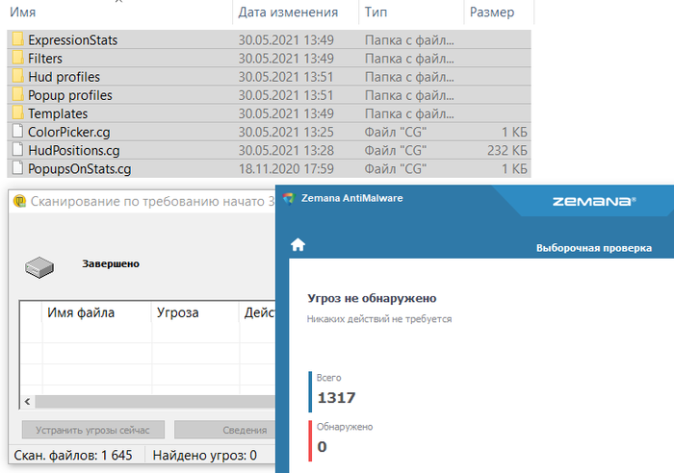Click the 30.05.2021 13:25 date cell
Image resolution: width=674 pixels, height=473 pixels.
tap(286, 133)
